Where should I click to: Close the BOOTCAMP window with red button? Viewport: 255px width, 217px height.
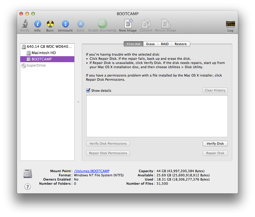pyautogui.click(x=21, y=14)
